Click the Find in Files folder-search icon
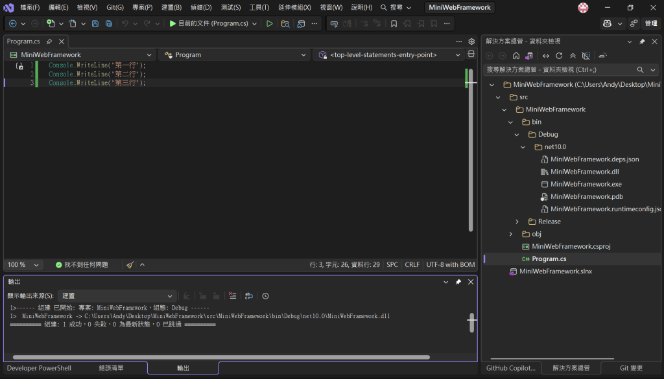Screen dimensions: 664x379 (285, 24)
